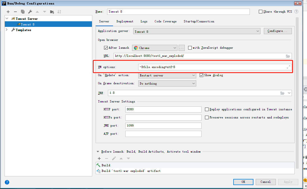Click the Cancel button
This screenshot has width=307, height=189.
(x=266, y=182)
